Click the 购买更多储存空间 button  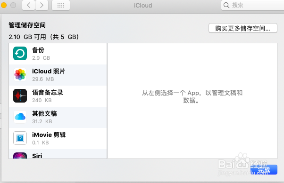coord(242,28)
